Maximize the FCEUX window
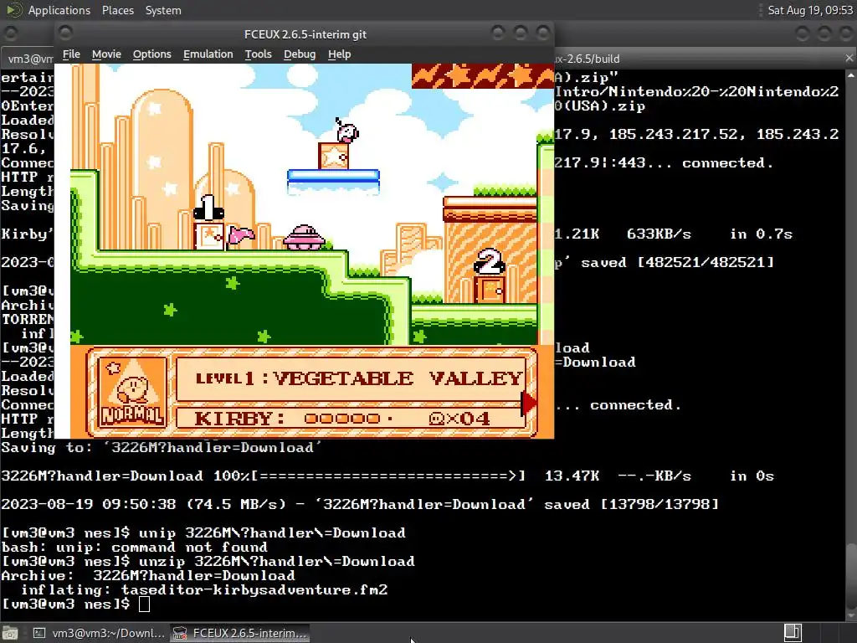857x643 pixels. click(521, 33)
